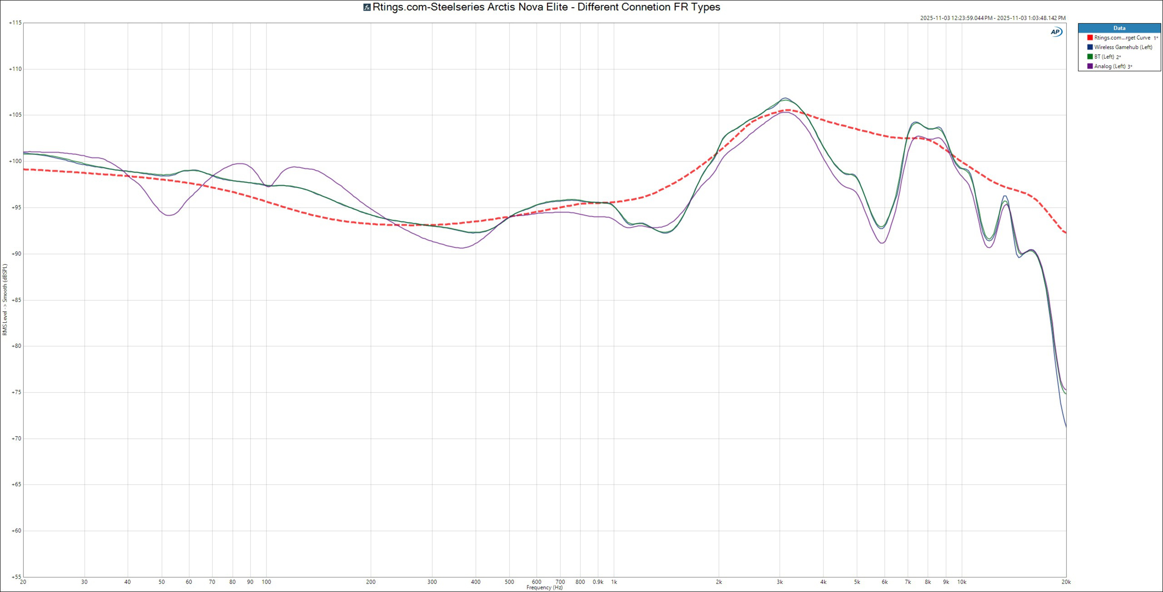Screen dimensions: 1163x592
Task: Select Wireless Gamehub (Left) legend entry
Action: (1123, 48)
